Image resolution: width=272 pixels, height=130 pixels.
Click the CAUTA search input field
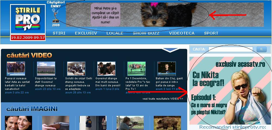tap(230, 49)
